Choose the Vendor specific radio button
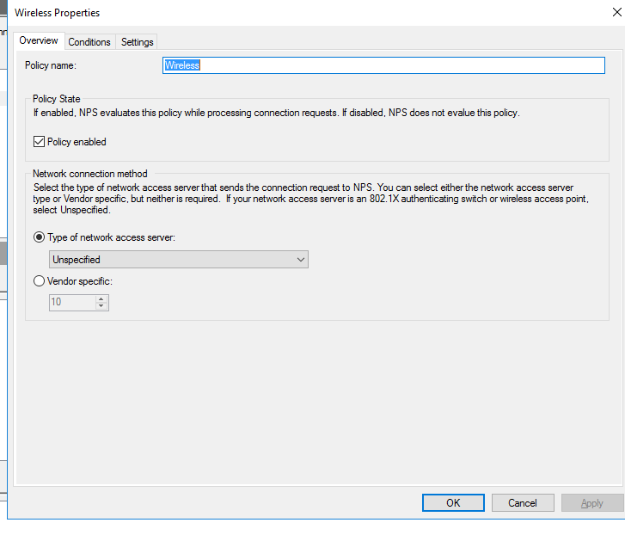625x535 pixels. pos(39,281)
